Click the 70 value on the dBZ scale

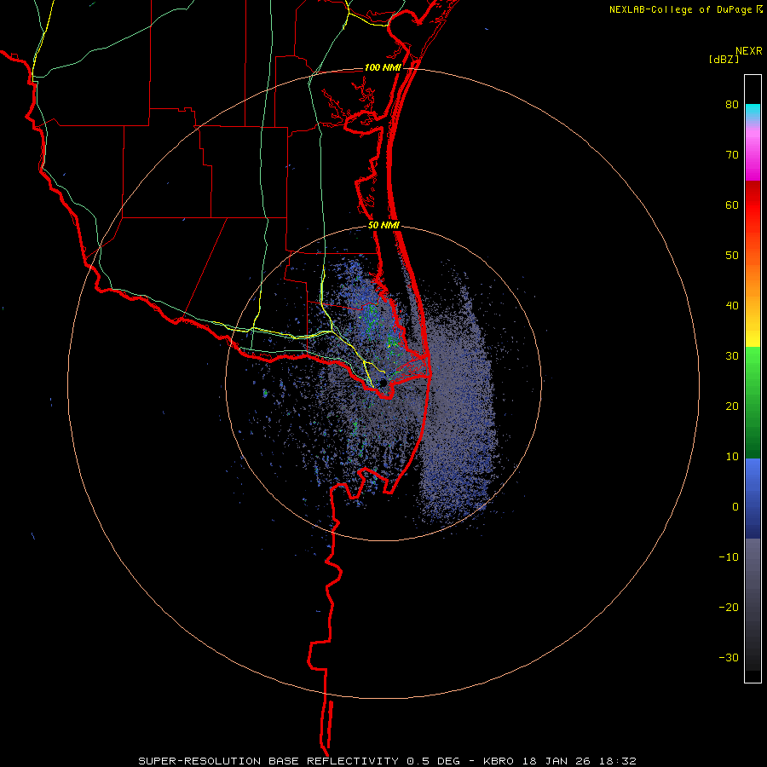(732, 155)
